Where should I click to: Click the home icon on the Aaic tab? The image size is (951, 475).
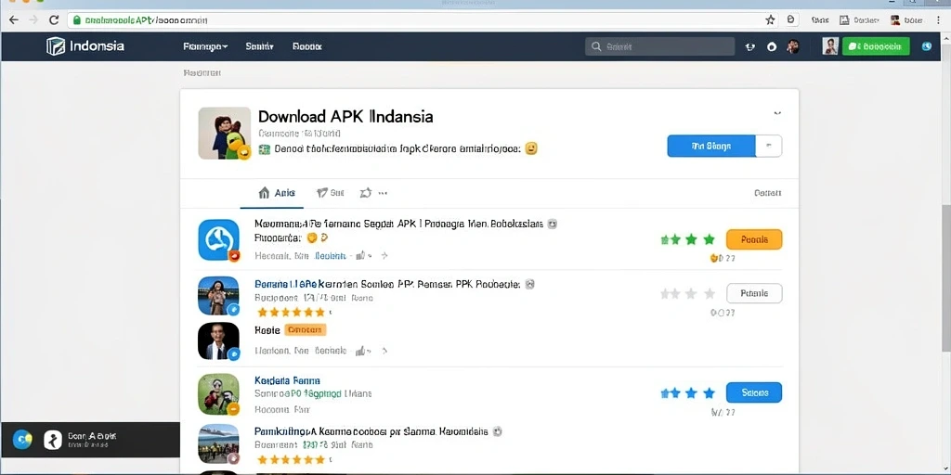[264, 193]
